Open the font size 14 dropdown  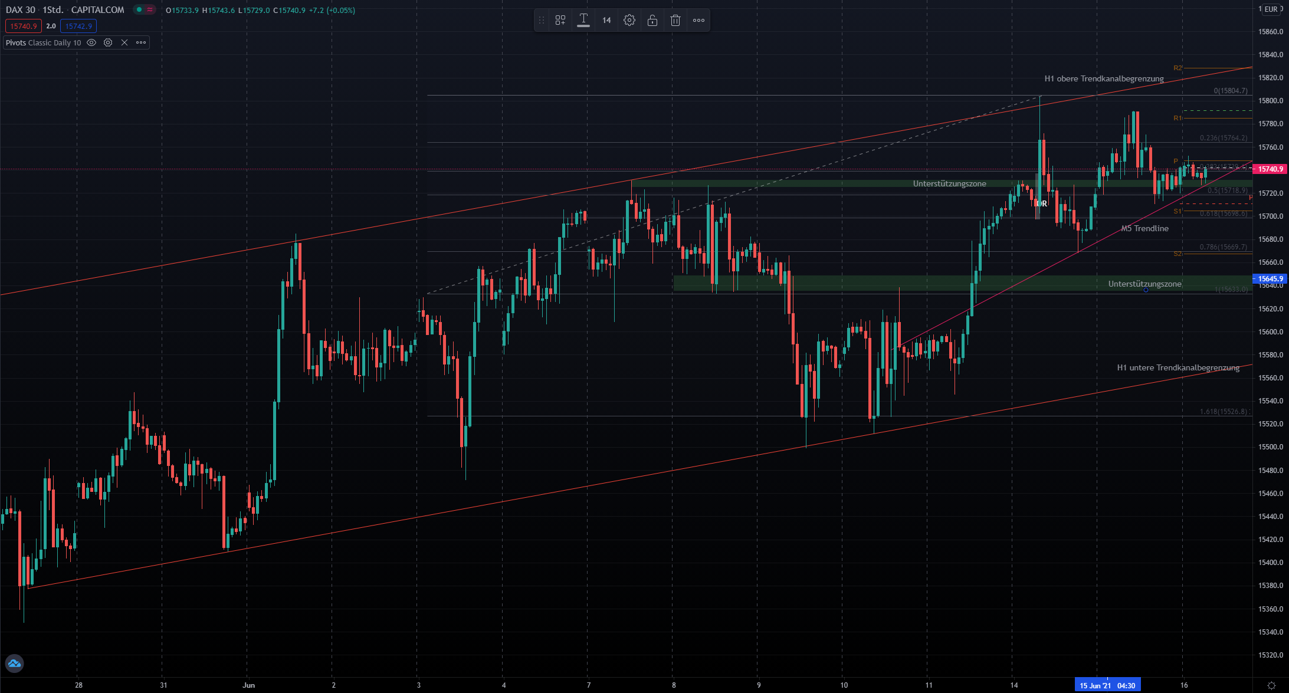[x=606, y=20]
